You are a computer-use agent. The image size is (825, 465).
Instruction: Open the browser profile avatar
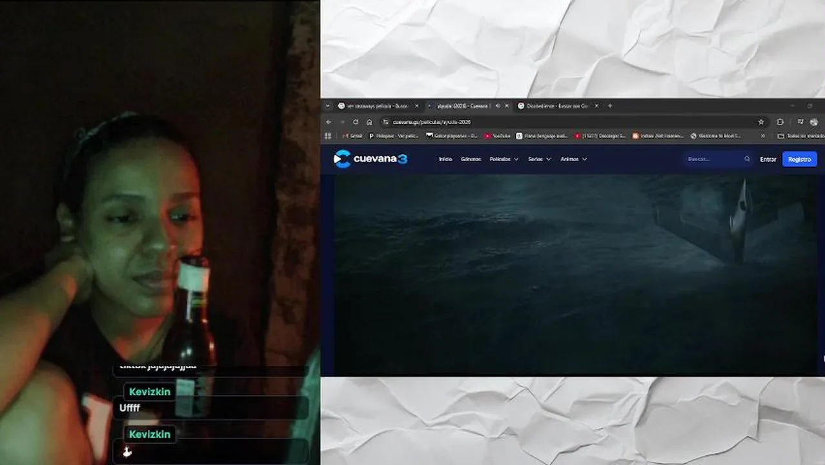(x=813, y=122)
